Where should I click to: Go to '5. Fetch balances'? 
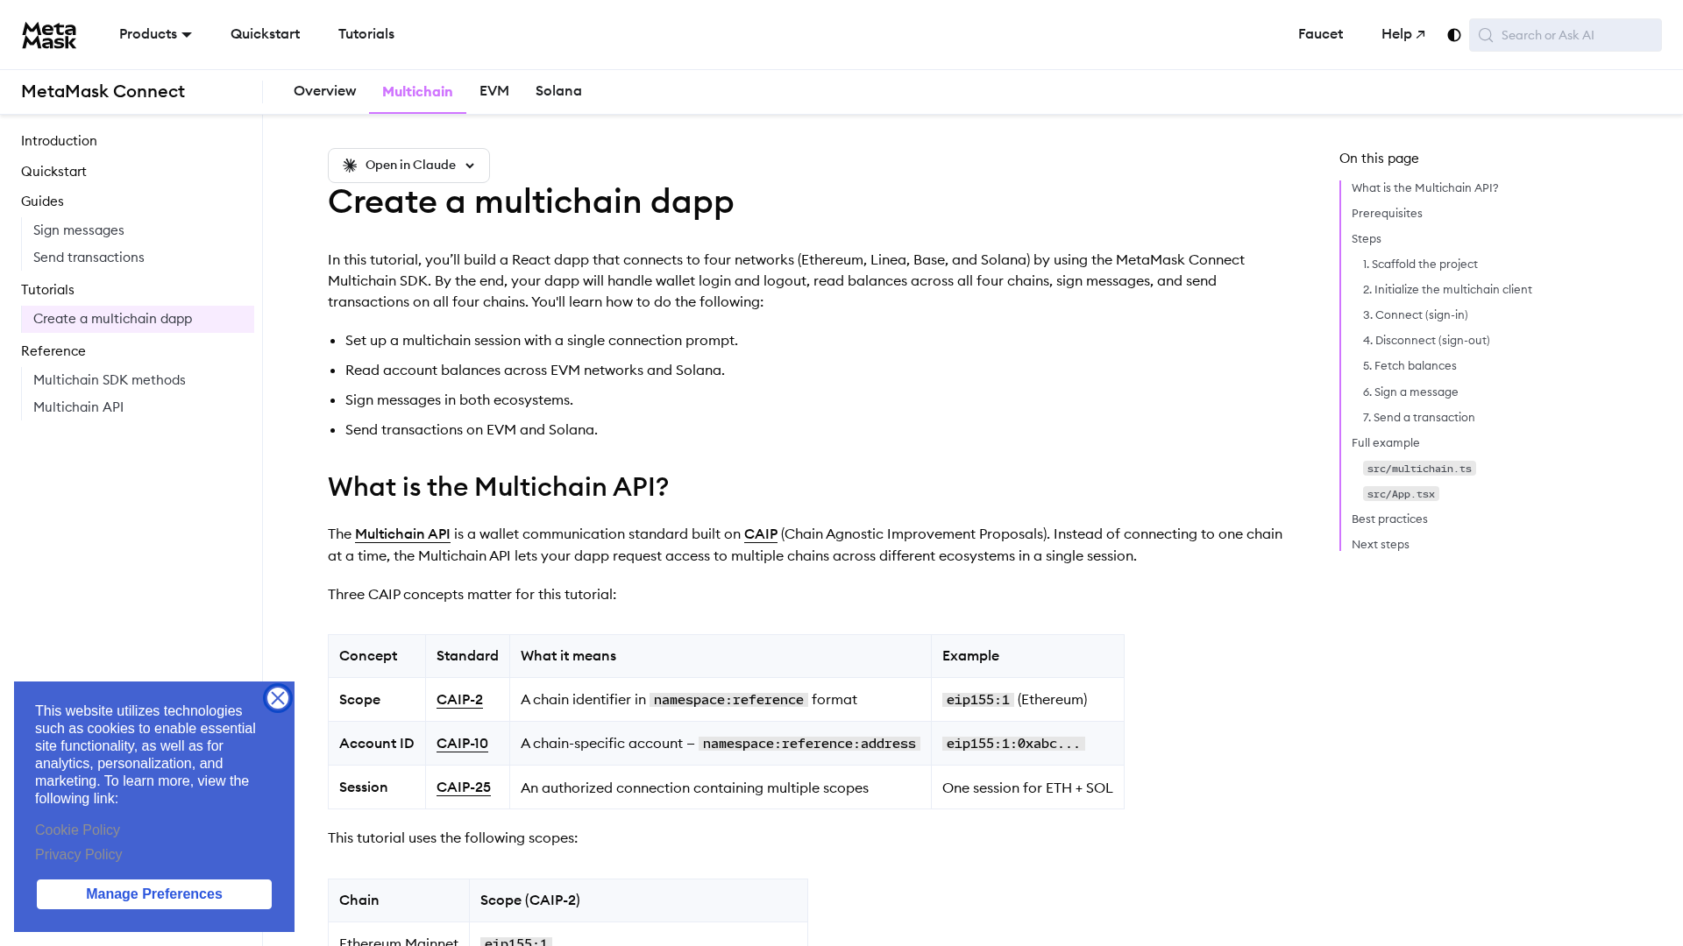[1410, 366]
